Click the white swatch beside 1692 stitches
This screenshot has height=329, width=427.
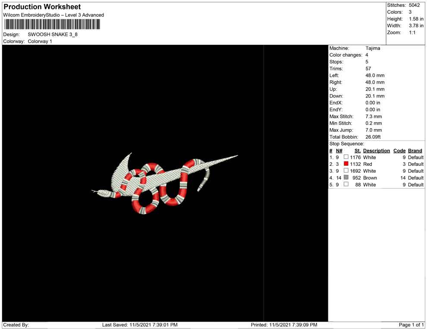[346, 171]
